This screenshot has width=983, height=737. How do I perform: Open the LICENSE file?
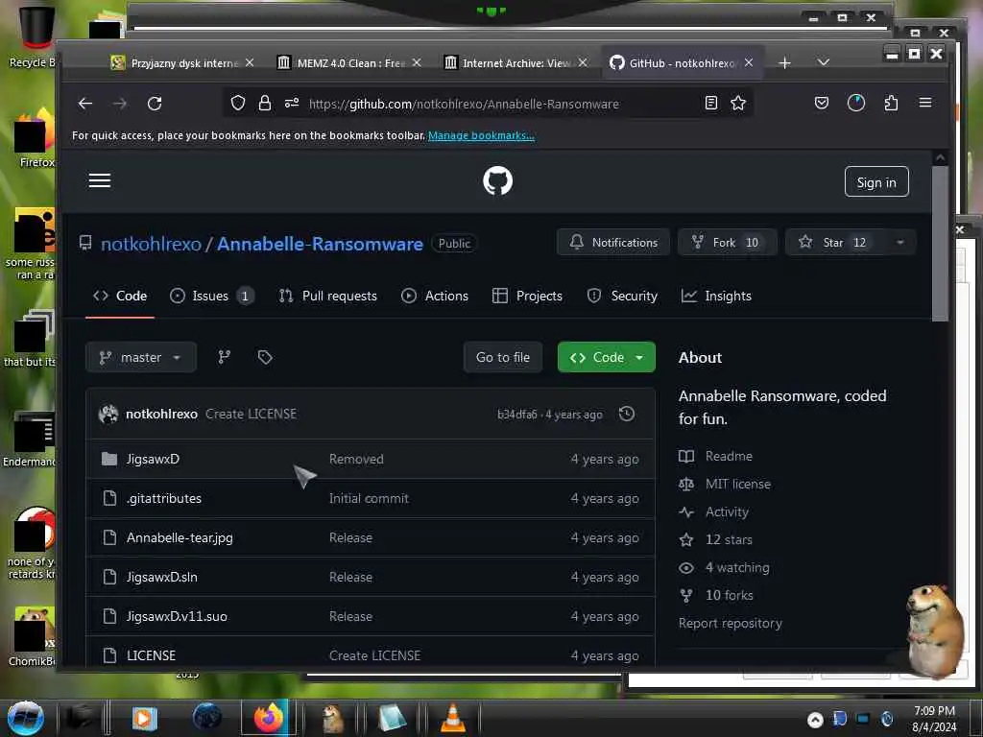pos(151,655)
